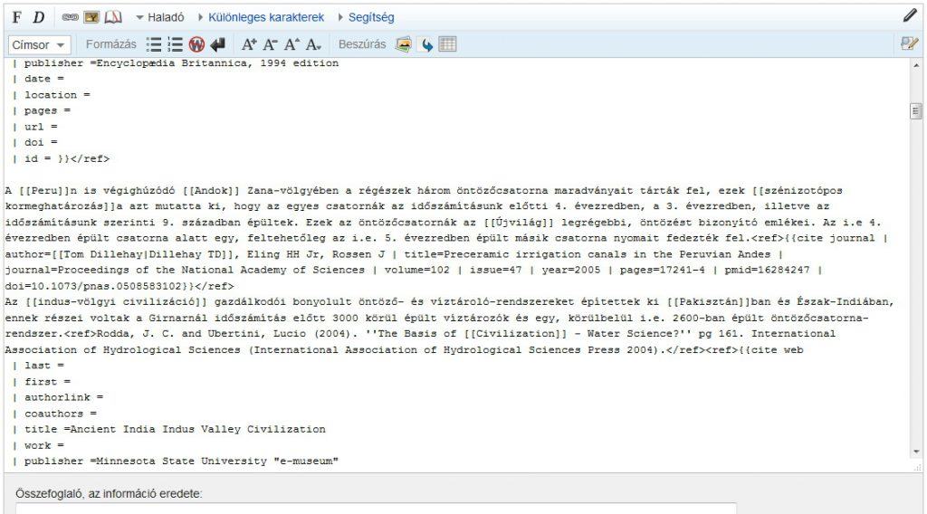
Task: Click the text '| authorlink ='
Action: pos(57,397)
